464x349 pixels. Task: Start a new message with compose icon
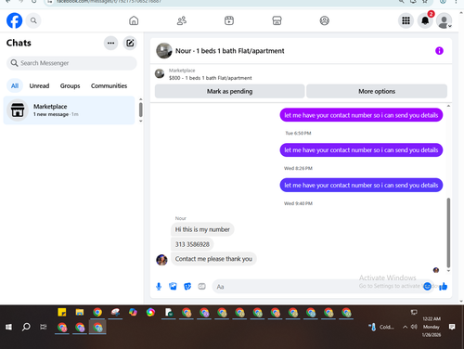pyautogui.click(x=130, y=43)
